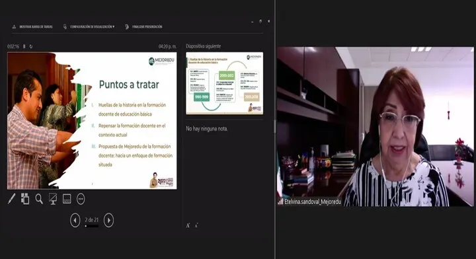The image size is (476, 259).
Task: Click the signal strength icon by participant name
Action: coord(280,202)
